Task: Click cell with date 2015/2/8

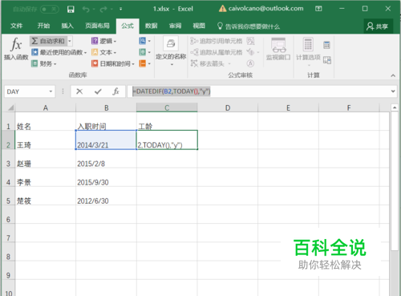Action: coord(106,159)
